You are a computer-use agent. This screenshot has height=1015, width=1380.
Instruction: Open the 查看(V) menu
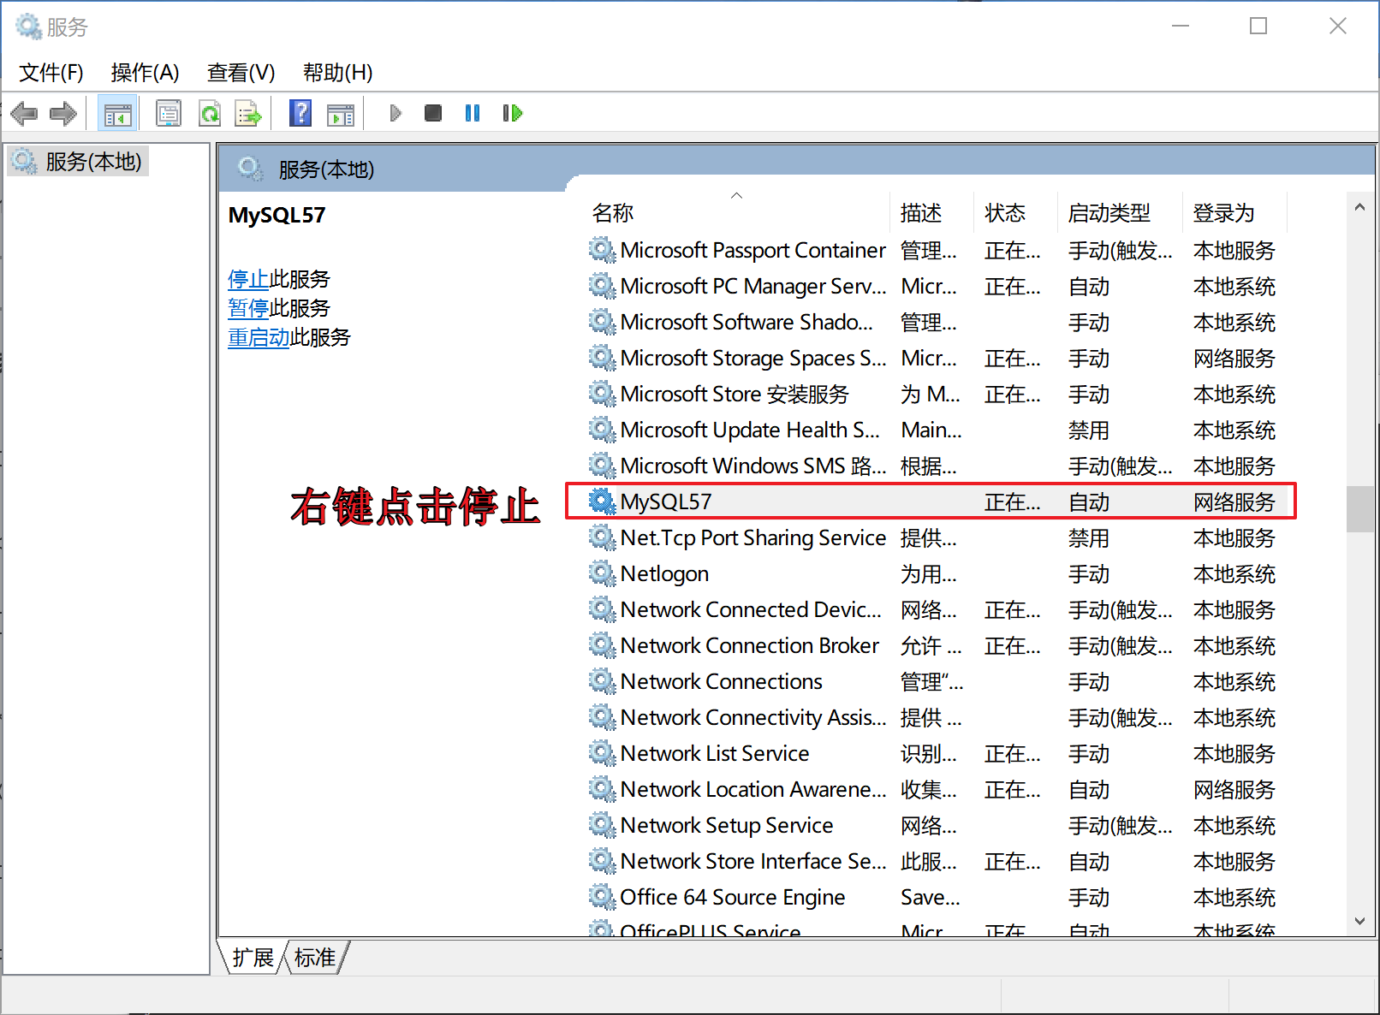(241, 73)
